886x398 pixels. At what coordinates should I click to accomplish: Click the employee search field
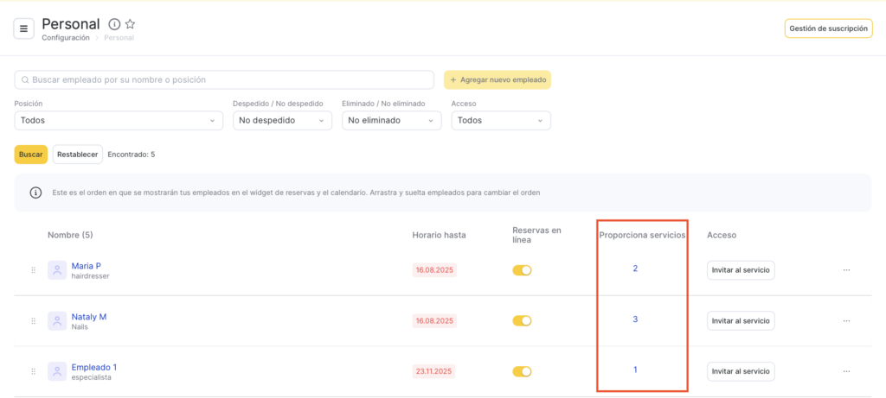point(224,79)
